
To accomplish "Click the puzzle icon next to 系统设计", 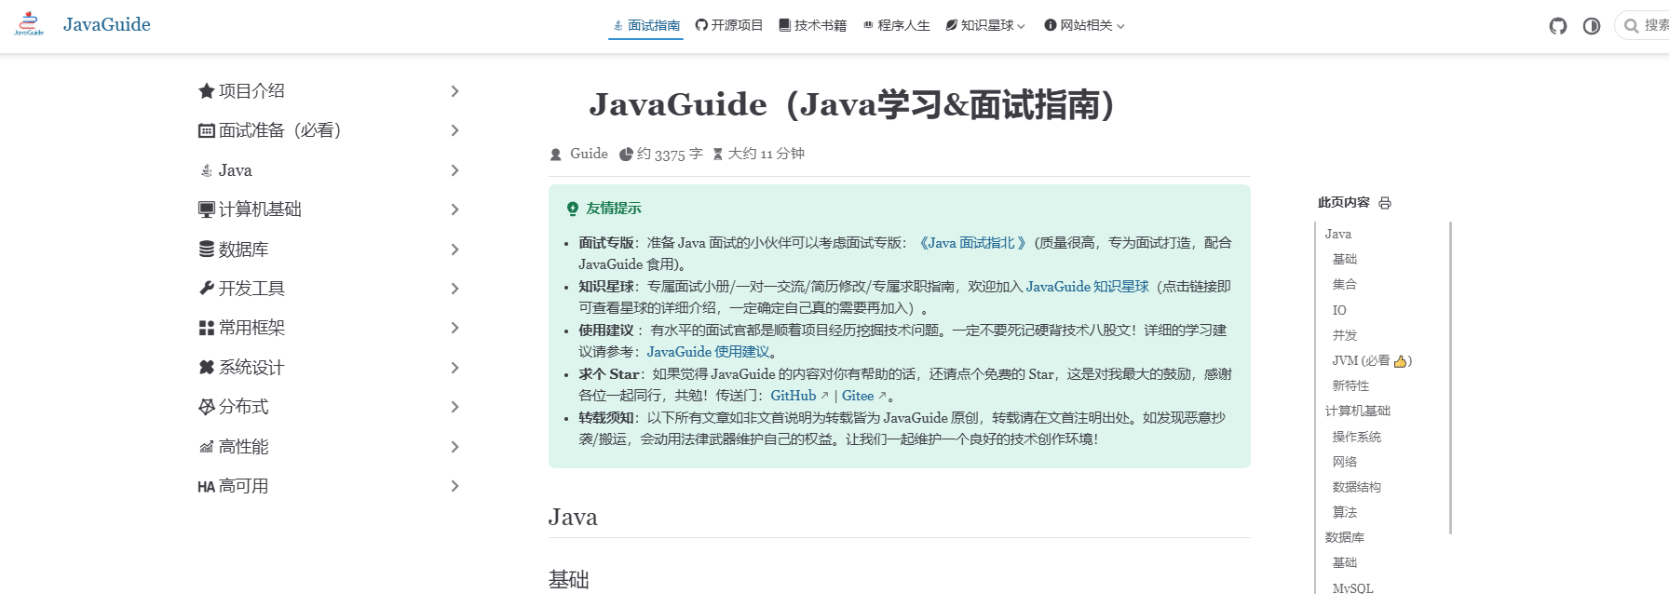I will click(207, 368).
